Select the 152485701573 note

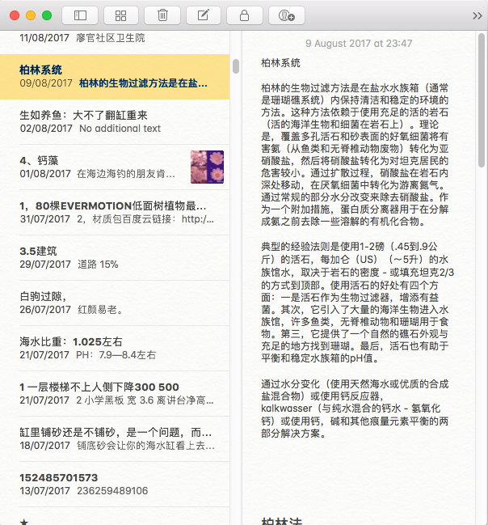point(113,484)
